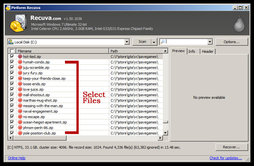Image resolution: width=254 pixels, height=166 pixels.
Task: Click the status dot next to jury-fury.zip
Action: [20, 73]
